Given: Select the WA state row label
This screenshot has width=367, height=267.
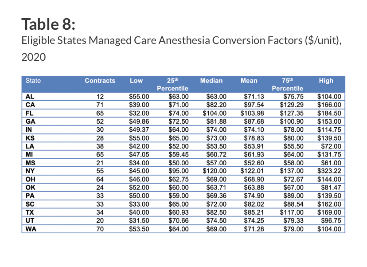Looking at the screenshot, I should coord(31,229).
